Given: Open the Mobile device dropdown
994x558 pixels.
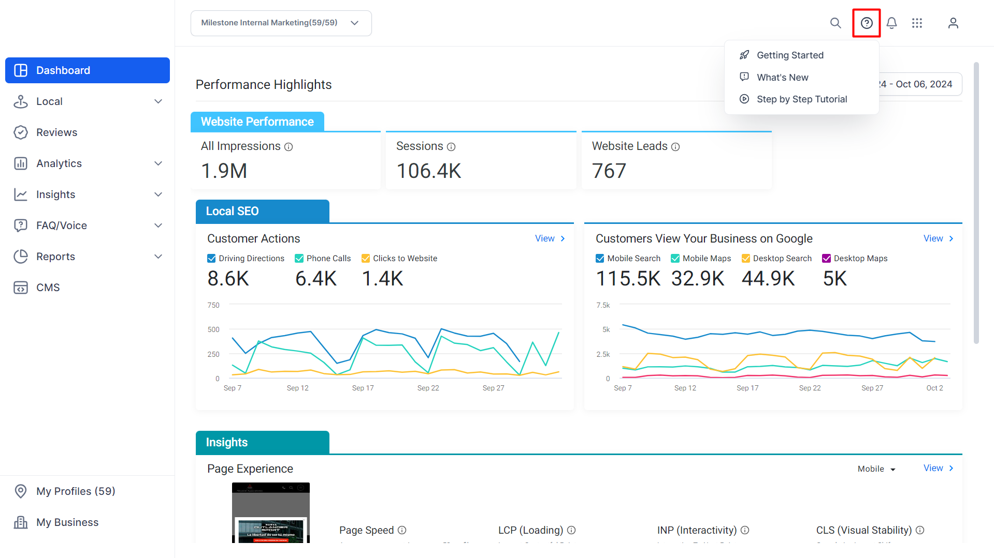Looking at the screenshot, I should coord(876,469).
